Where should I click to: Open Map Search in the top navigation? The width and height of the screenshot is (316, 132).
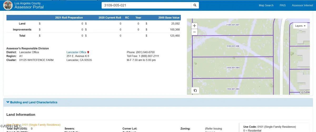[266, 5]
